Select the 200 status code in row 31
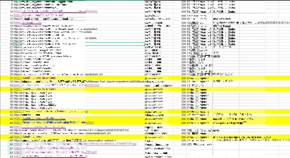The height and width of the screenshot is (158, 290). [x=184, y=79]
